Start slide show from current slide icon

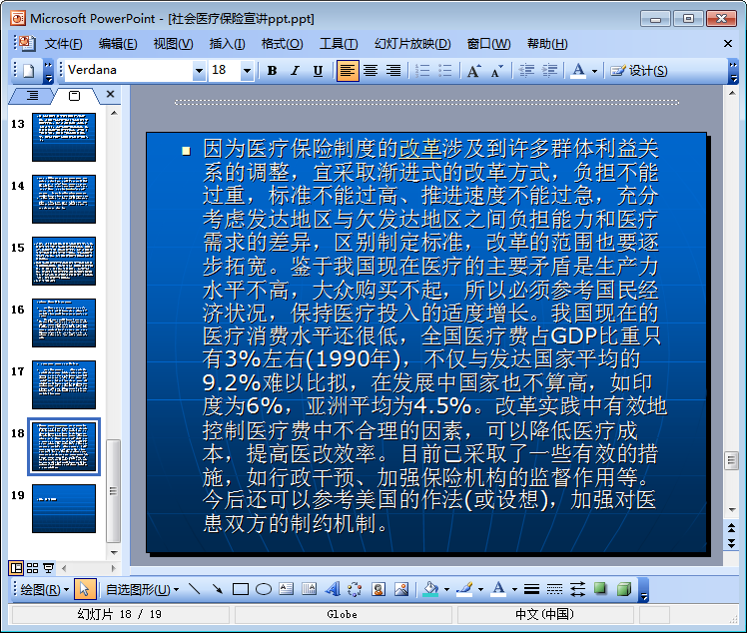(x=48, y=568)
